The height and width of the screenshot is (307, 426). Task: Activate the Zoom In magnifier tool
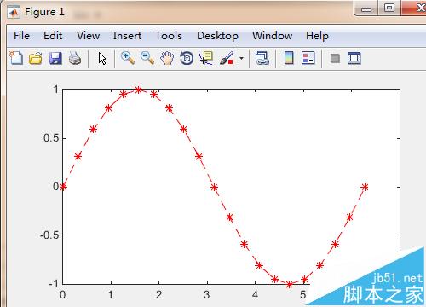[x=128, y=58]
